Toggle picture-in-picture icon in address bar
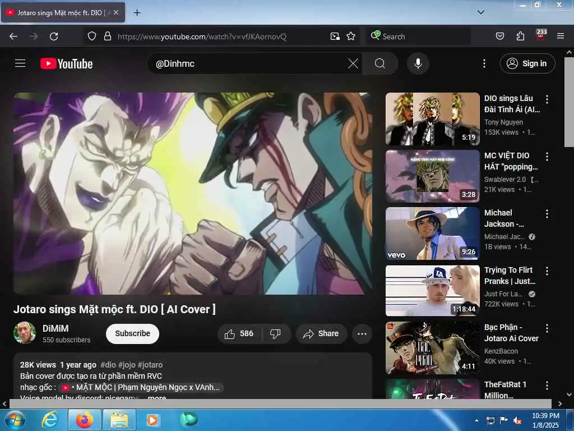The width and height of the screenshot is (574, 431). (335, 36)
